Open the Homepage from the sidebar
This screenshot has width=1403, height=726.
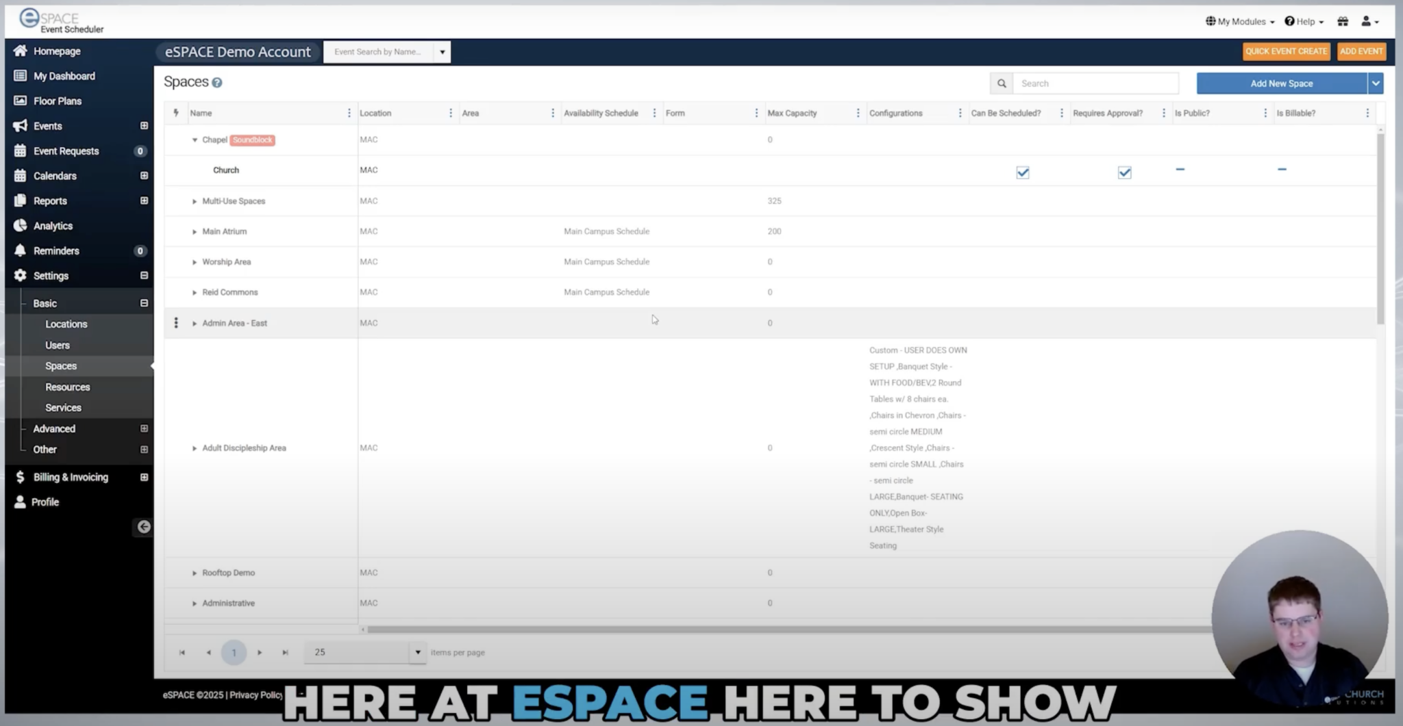(57, 51)
